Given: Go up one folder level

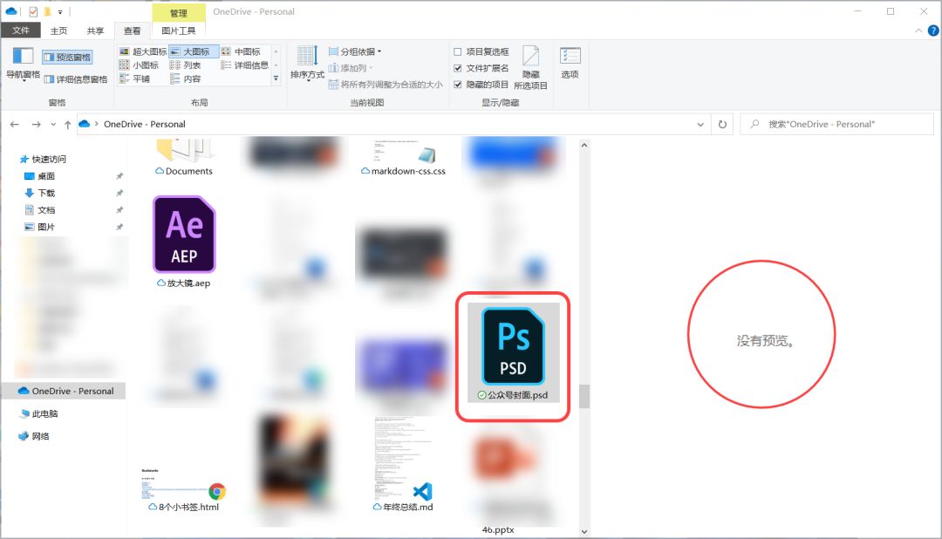Looking at the screenshot, I should 67,125.
